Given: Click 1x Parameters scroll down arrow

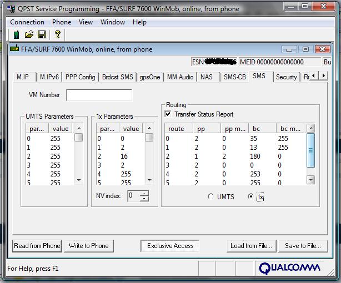Looking at the screenshot, I should click(149, 180).
